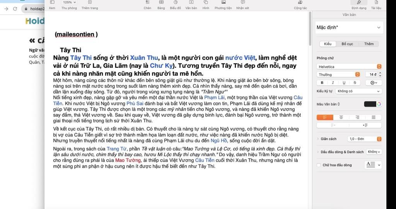Open the Thường font style dropdown

338,74
